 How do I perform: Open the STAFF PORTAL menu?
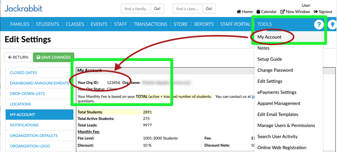tap(235, 24)
